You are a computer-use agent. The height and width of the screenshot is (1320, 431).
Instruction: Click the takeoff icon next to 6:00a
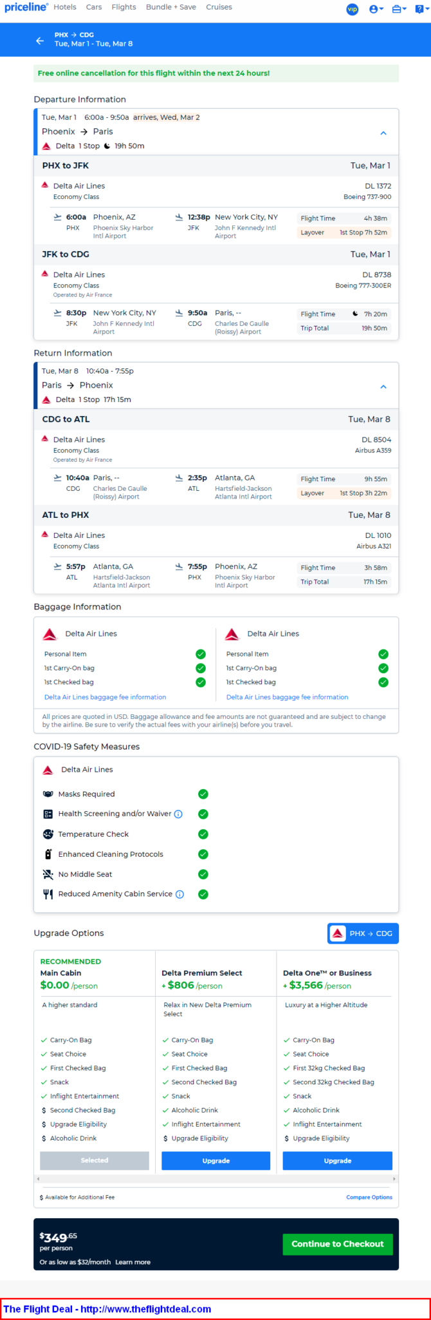click(58, 217)
